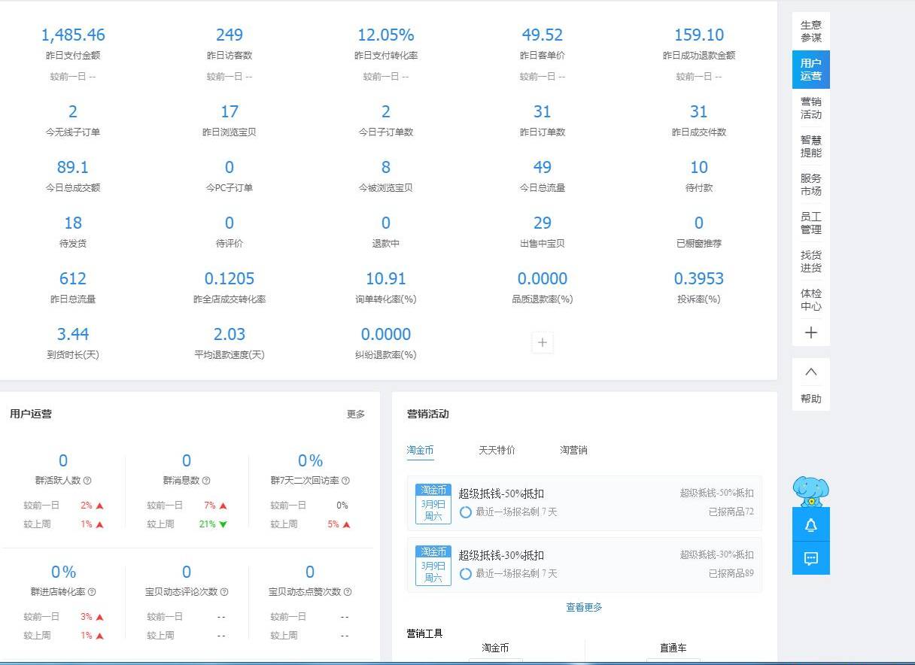915x665 pixels.
Task: Click the help icon beside 群进店转化率
Action: click(92, 592)
